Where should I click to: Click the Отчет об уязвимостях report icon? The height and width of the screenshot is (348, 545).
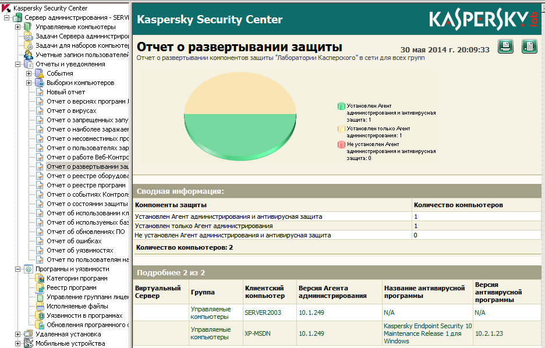coord(40,250)
